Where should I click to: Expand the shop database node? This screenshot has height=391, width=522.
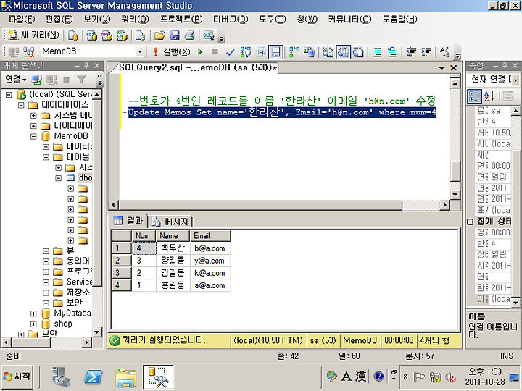click(x=33, y=324)
